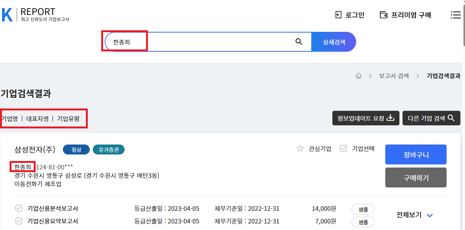Click representative name 한종희 in result
This screenshot has width=465, height=230.
pos(23,167)
